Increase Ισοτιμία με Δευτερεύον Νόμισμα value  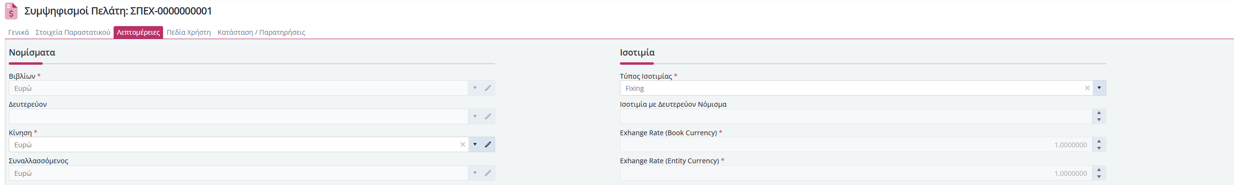(x=1099, y=113)
